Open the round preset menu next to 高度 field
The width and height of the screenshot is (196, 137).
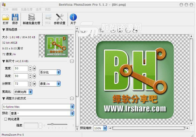pyautogui.click(x=34, y=76)
